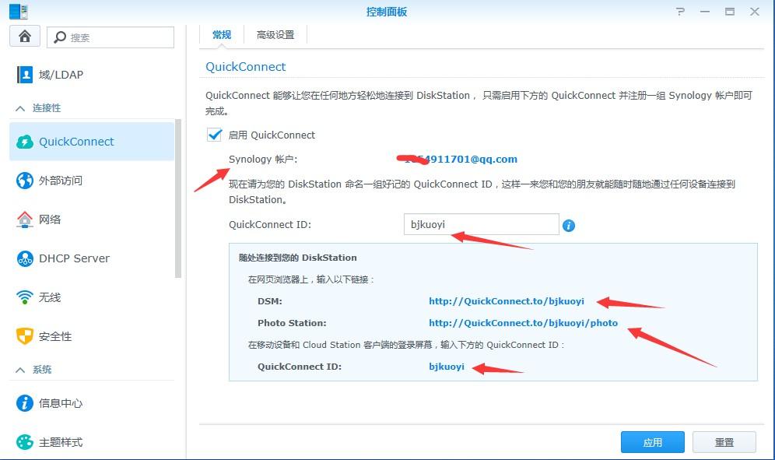Click the QuickConnect ID info icon
The height and width of the screenshot is (460, 775).
coord(568,225)
